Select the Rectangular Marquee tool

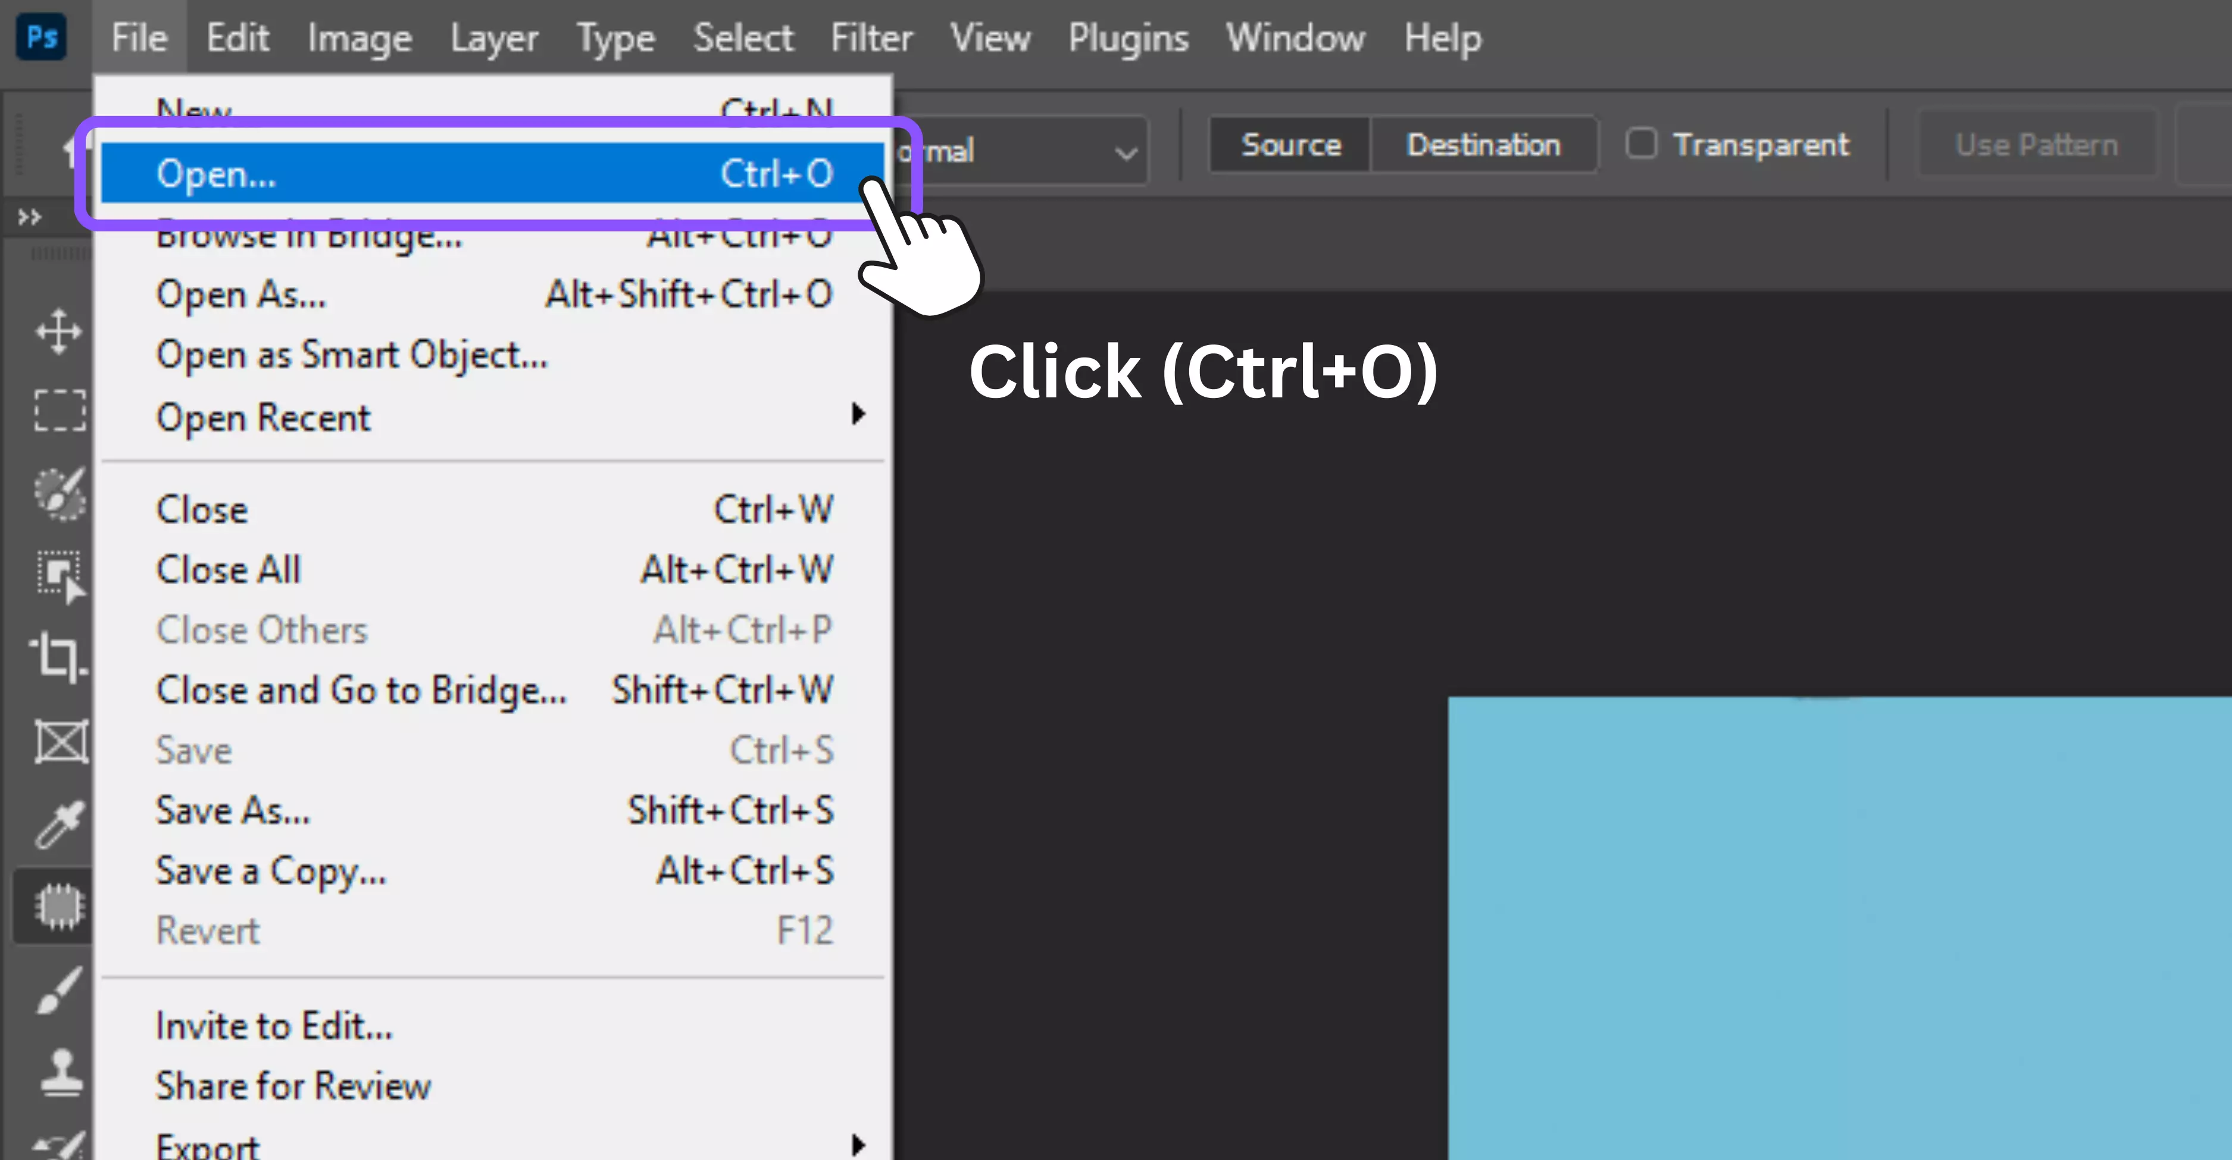[60, 409]
